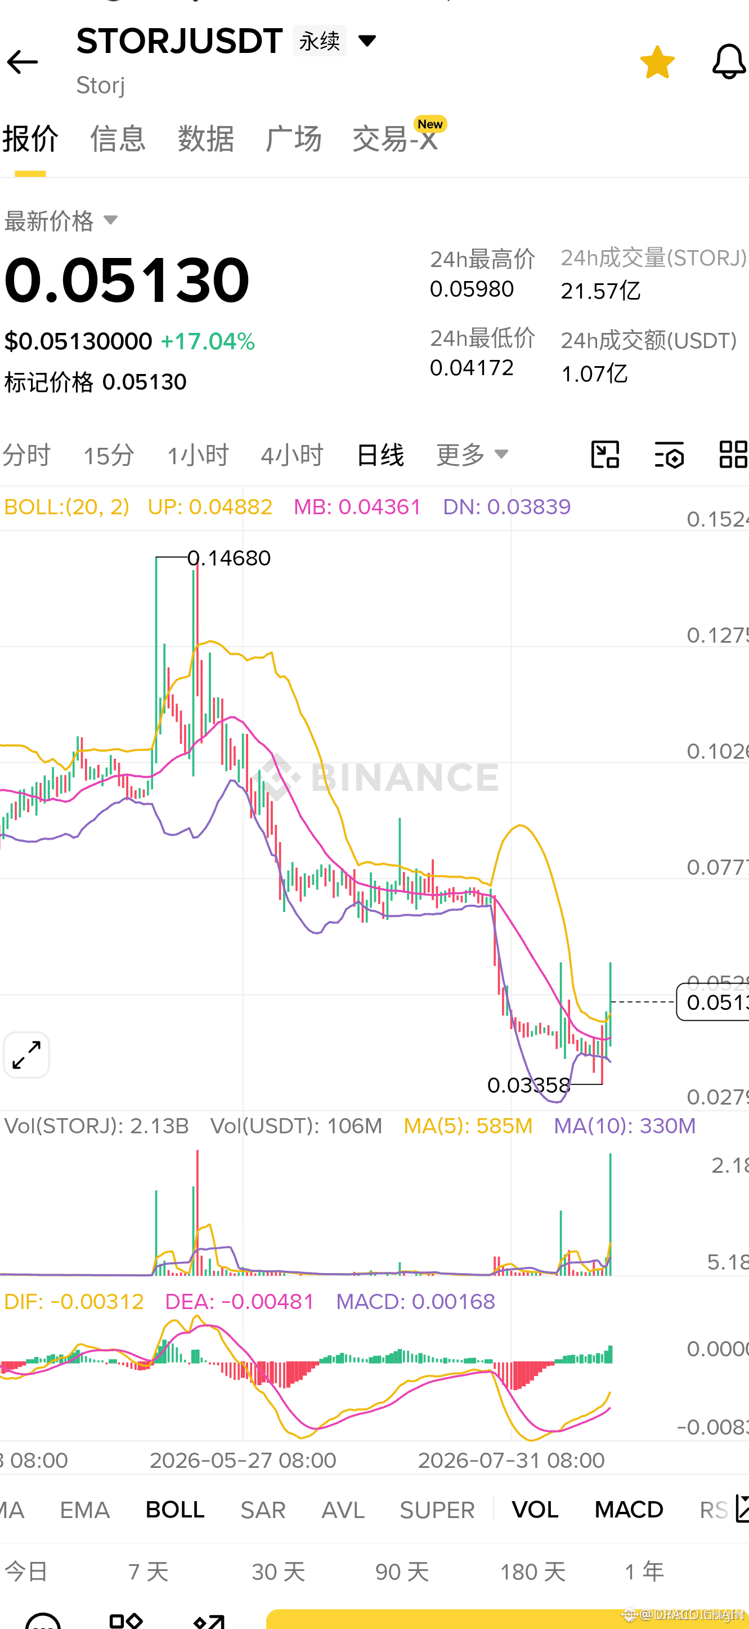Image resolution: width=749 pixels, height=1629 pixels.
Task: Click the DN: 0.03839 band value
Action: [506, 506]
